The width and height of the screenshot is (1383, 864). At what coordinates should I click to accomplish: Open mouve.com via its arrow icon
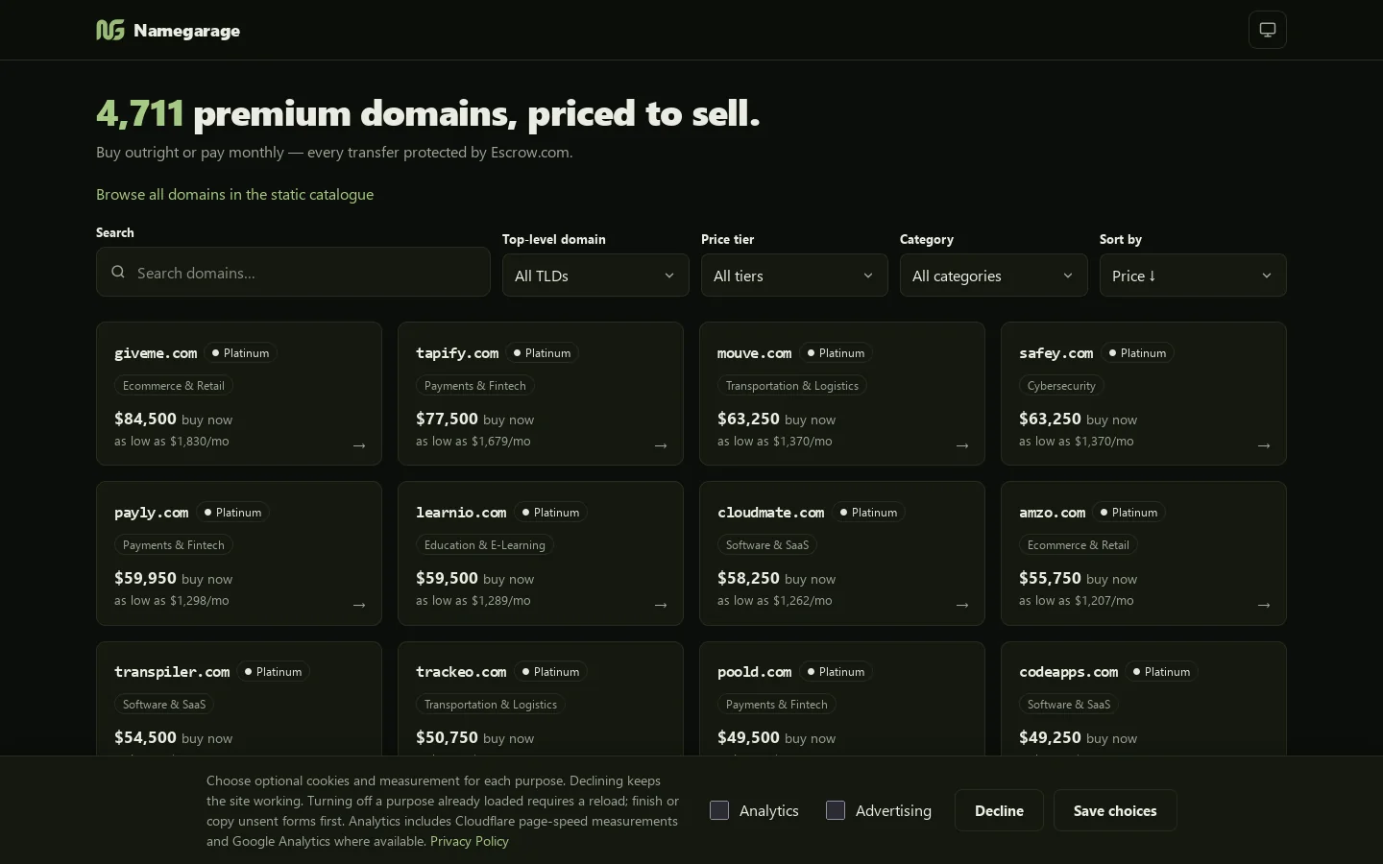[x=962, y=445]
